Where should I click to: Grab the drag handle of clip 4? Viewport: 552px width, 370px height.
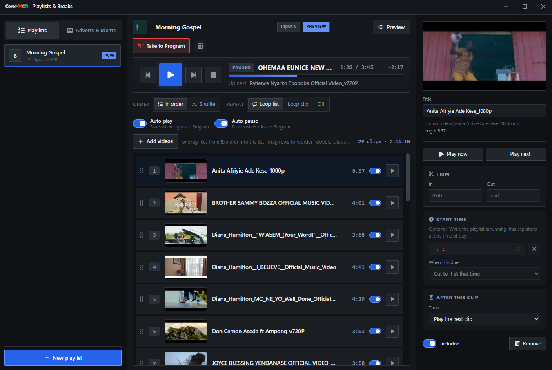click(142, 267)
